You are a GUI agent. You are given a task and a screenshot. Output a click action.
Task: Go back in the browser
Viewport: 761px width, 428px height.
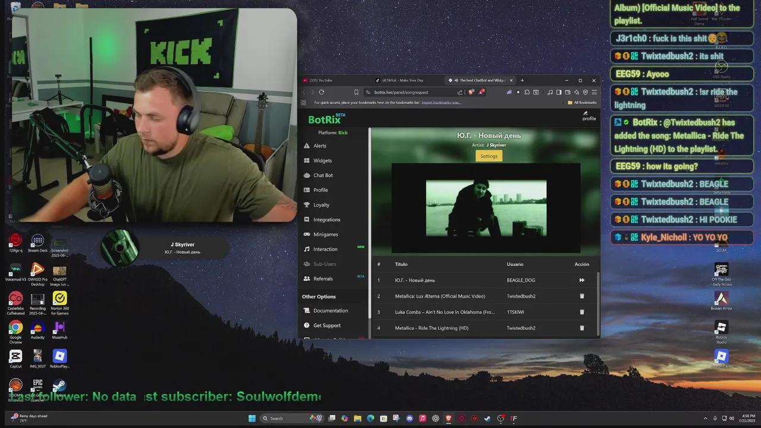click(x=304, y=92)
